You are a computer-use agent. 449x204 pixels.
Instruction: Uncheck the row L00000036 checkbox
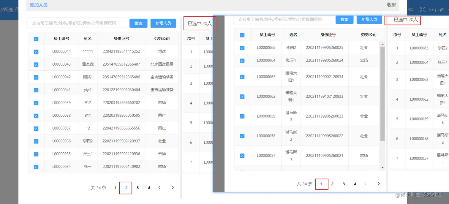coord(36,141)
